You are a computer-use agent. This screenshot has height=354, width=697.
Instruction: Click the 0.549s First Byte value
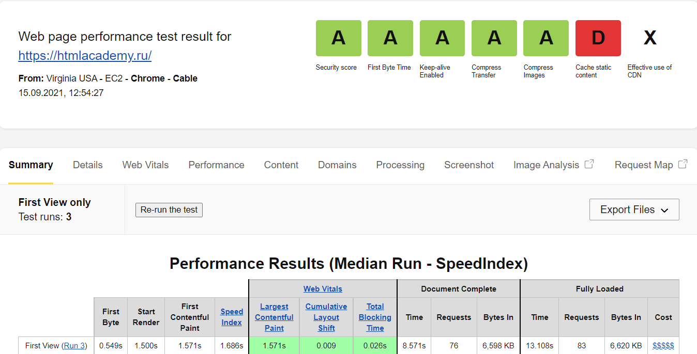pyautogui.click(x=111, y=346)
